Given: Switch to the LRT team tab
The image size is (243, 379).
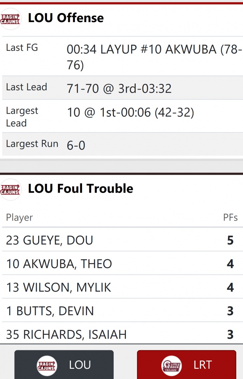Looking at the screenshot, I should point(187,365).
